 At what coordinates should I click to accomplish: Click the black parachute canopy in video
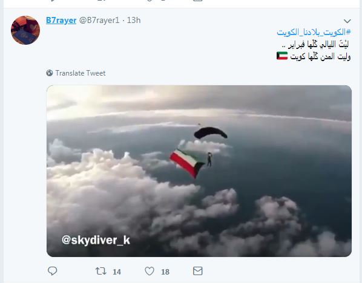[x=211, y=133]
